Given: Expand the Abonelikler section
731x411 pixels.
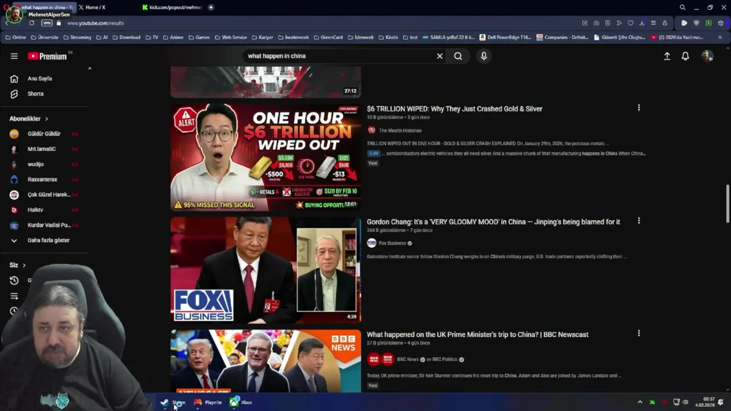Looking at the screenshot, I should [29, 119].
